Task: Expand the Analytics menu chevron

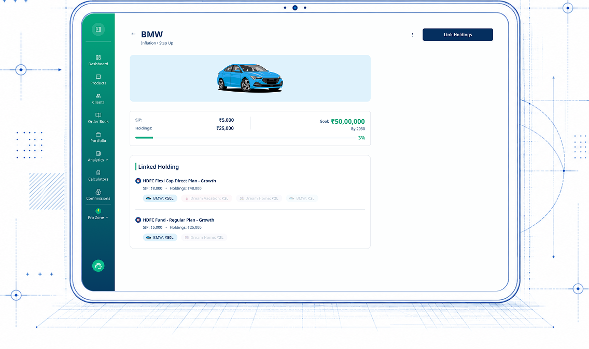Action: pyautogui.click(x=107, y=160)
